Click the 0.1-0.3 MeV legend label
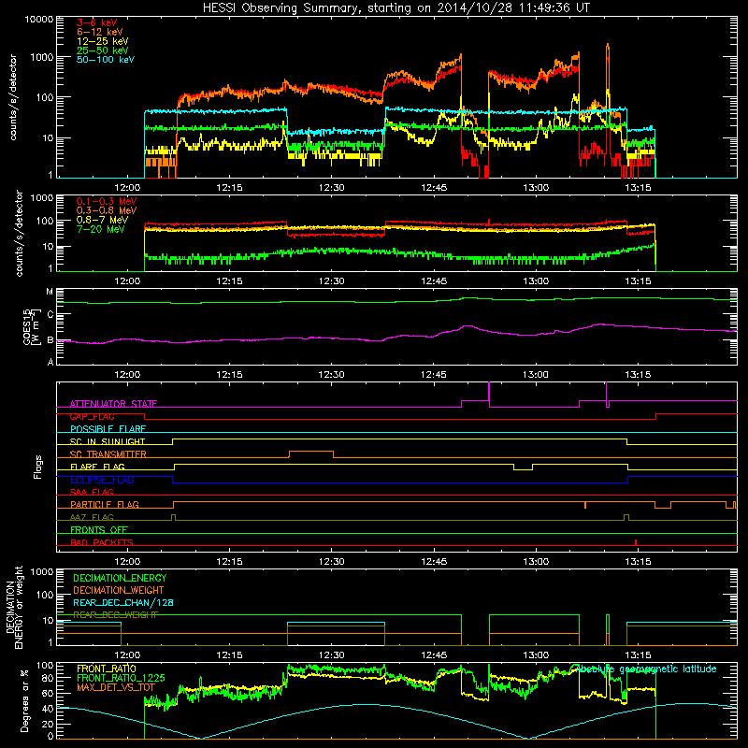The height and width of the screenshot is (748, 748). click(107, 201)
